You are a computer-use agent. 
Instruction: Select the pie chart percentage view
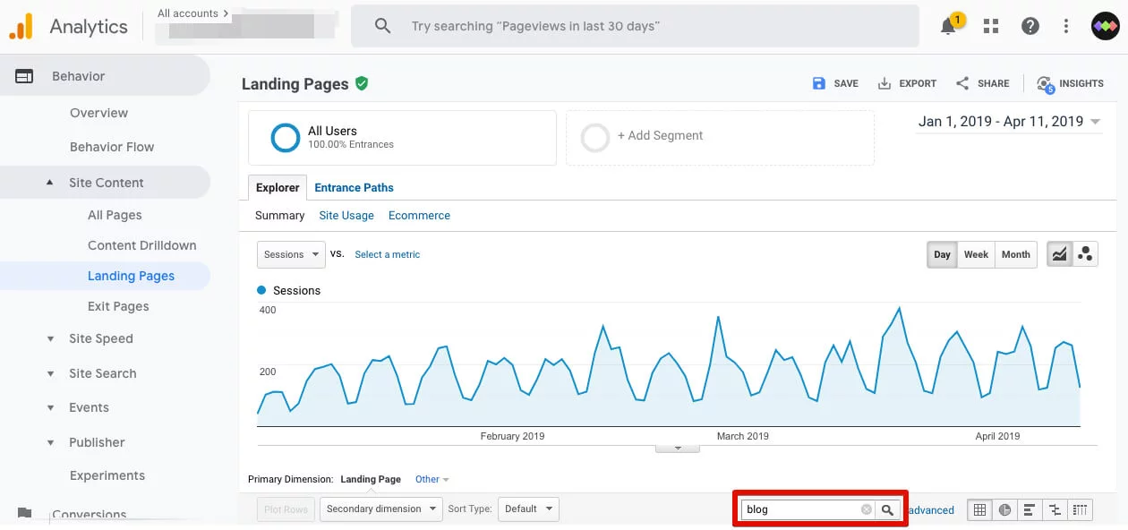point(1004,509)
